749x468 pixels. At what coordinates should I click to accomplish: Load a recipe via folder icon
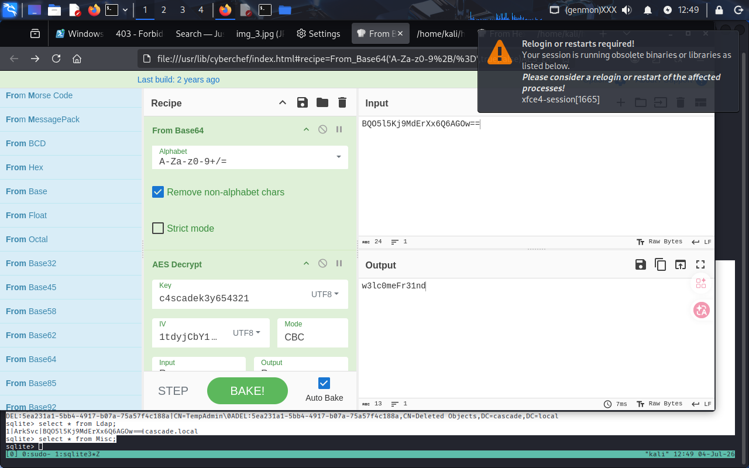pos(322,103)
